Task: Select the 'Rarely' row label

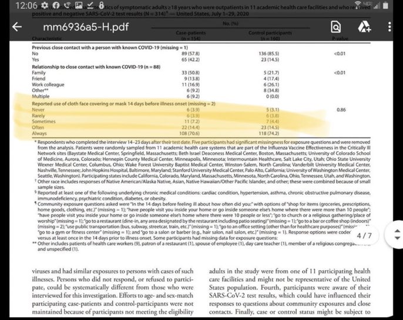Action: (x=38, y=116)
